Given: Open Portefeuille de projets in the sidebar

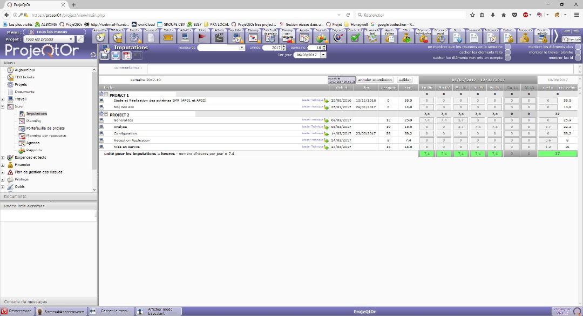Looking at the screenshot, I should [x=45, y=128].
